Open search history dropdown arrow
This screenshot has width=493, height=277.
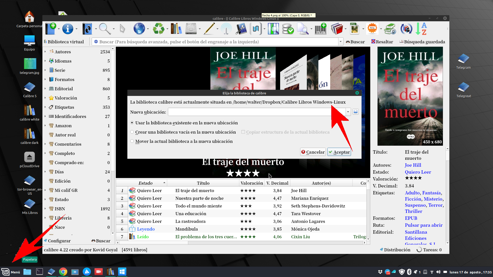340,42
